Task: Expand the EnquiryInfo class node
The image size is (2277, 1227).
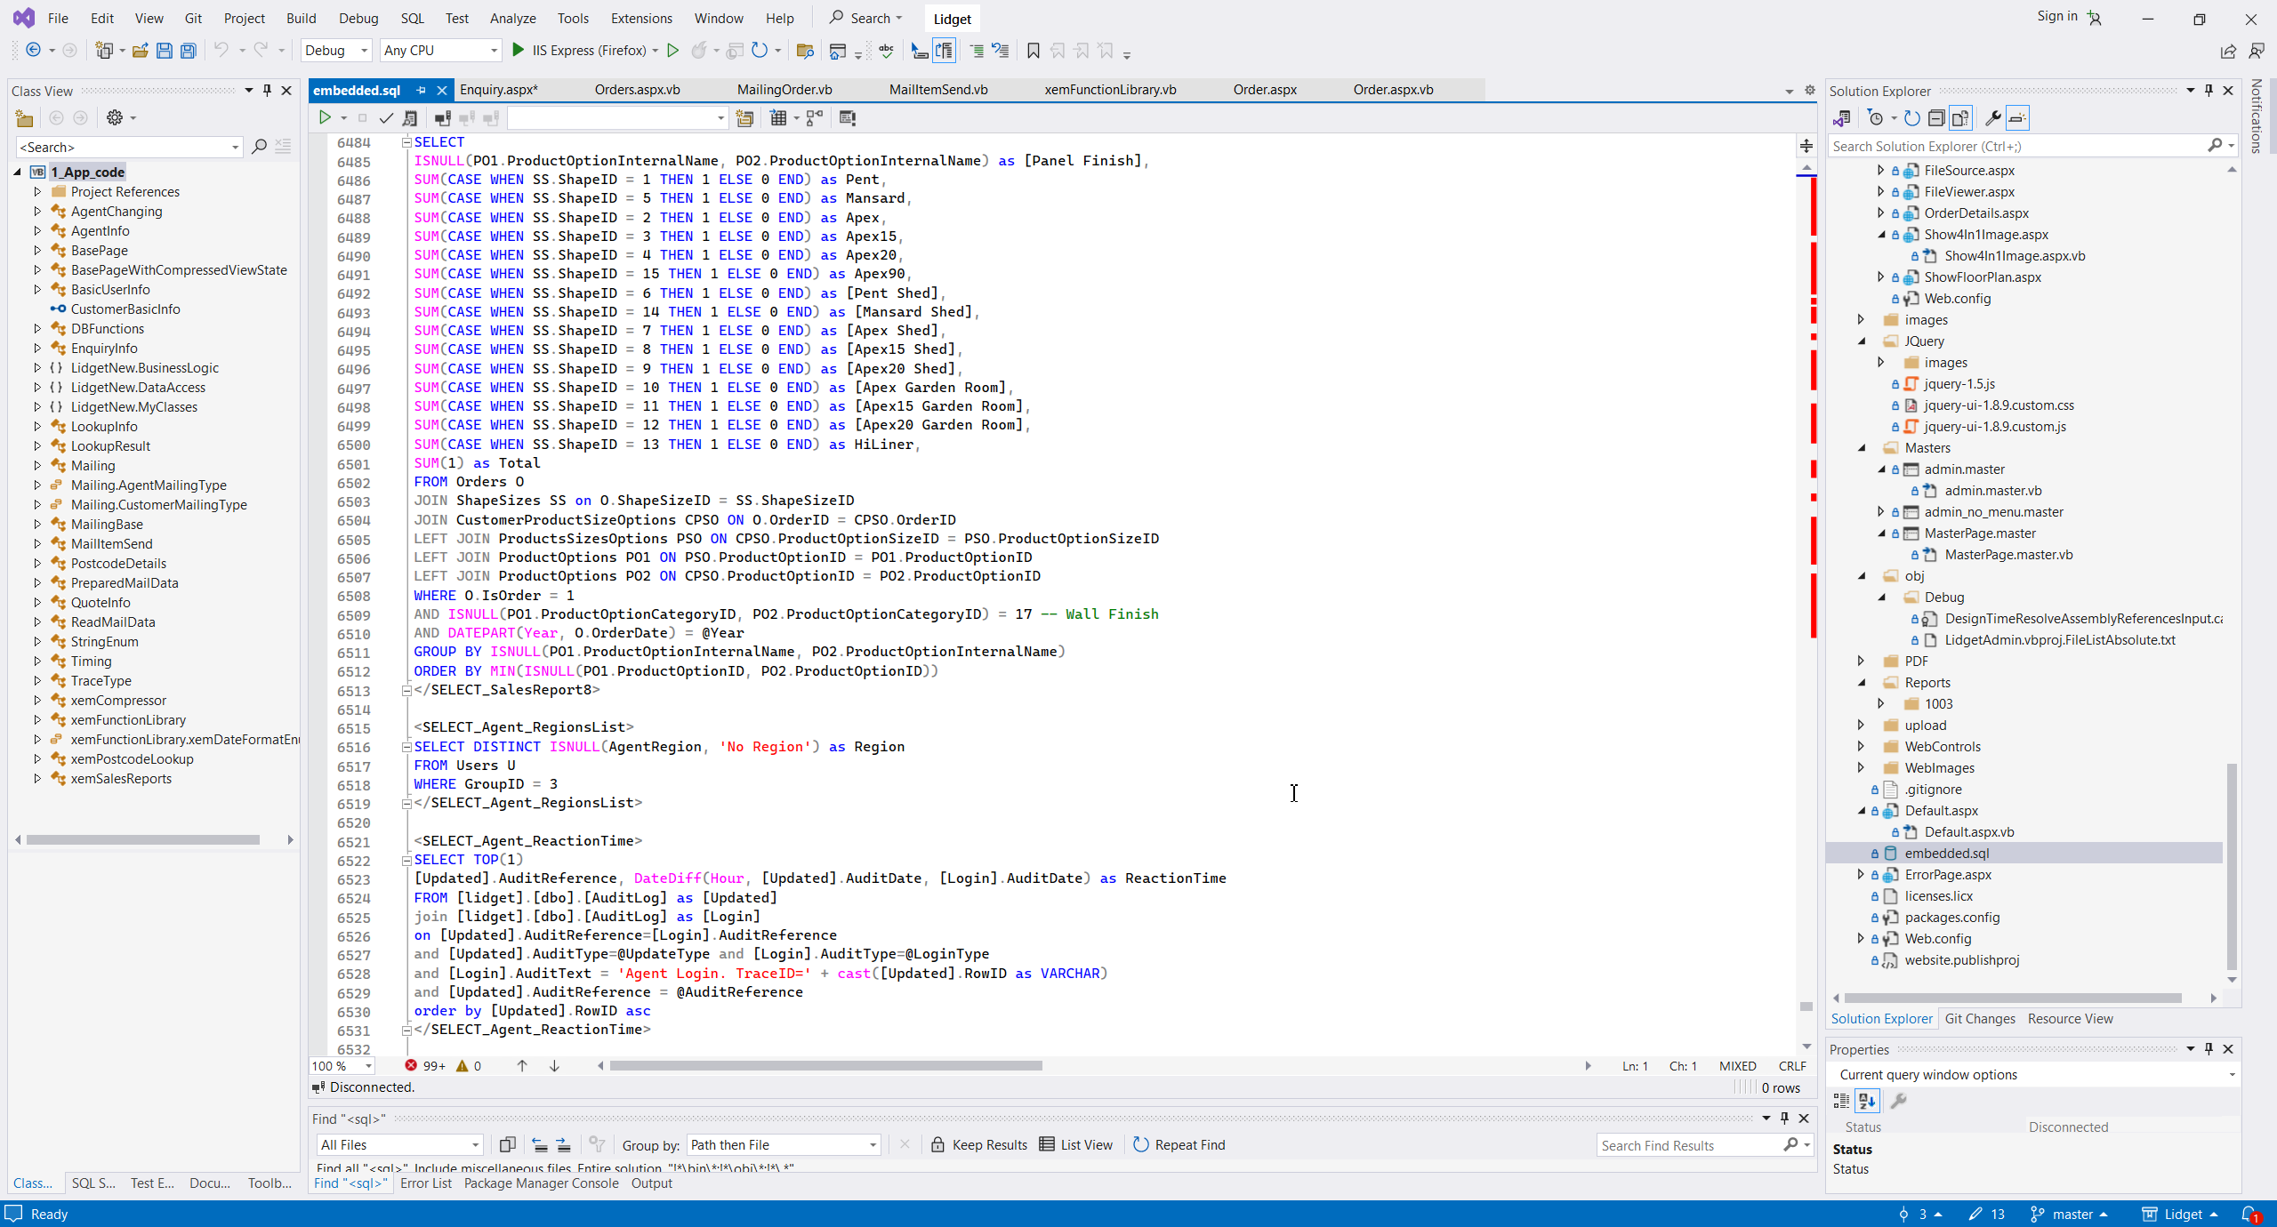Action: tap(37, 349)
